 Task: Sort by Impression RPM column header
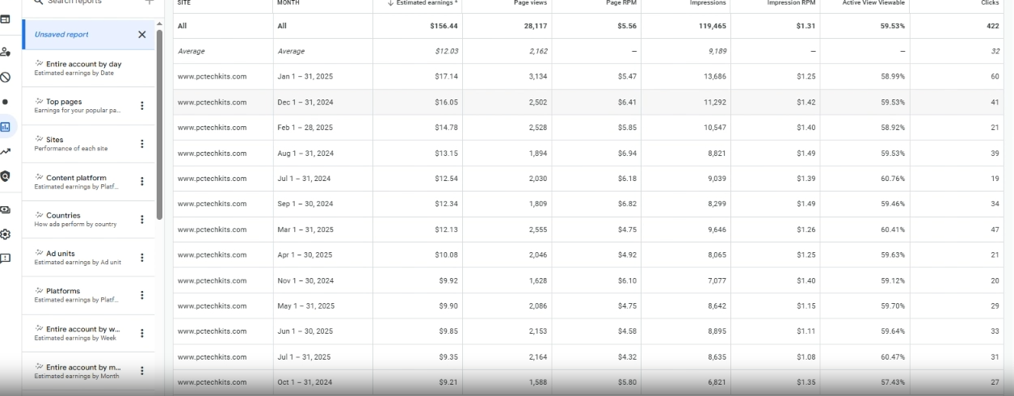coord(792,3)
